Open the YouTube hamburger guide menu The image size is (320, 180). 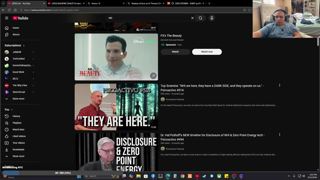pyautogui.click(x=7, y=18)
